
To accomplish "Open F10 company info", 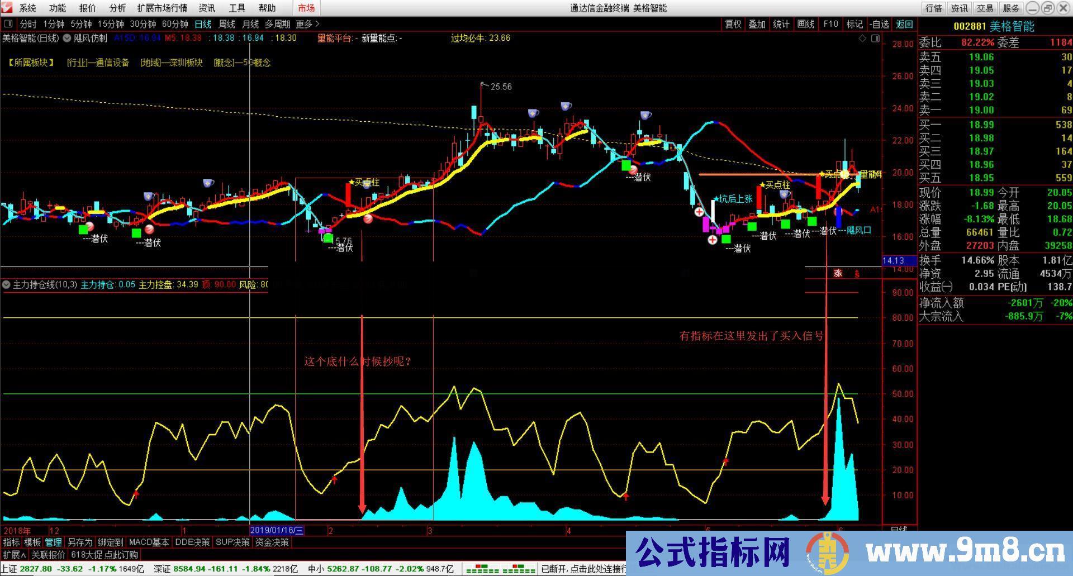I will 831,24.
